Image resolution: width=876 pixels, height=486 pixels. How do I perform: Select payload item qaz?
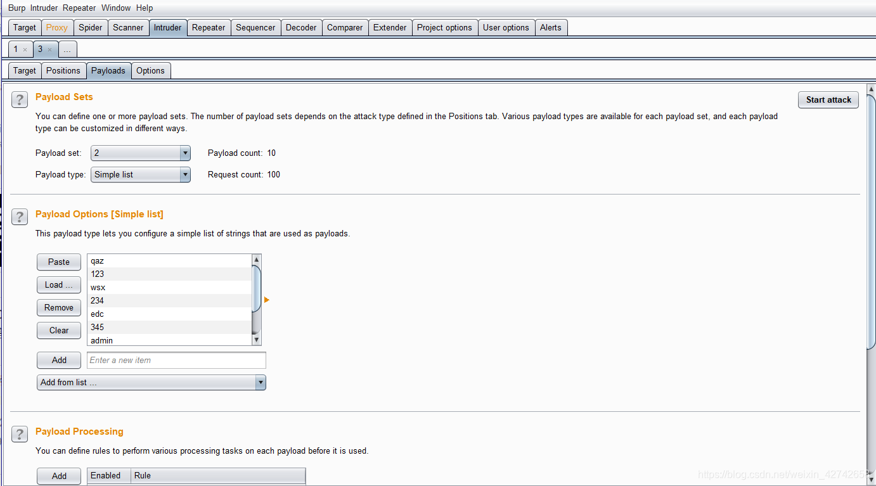(169, 260)
